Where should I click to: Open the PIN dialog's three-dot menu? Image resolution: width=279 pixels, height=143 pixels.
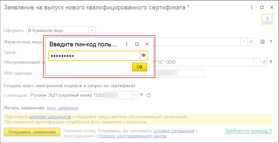pos(127,44)
